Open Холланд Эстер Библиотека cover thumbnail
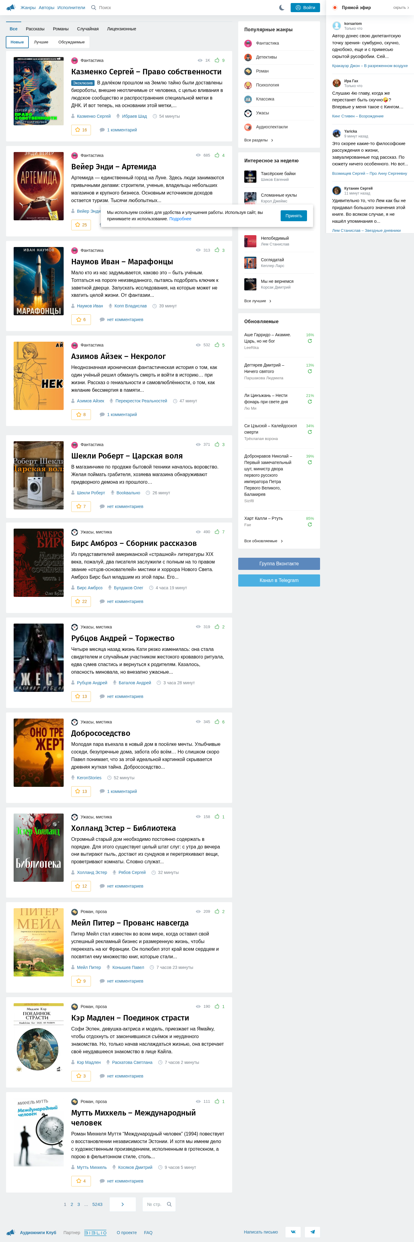 38,848
